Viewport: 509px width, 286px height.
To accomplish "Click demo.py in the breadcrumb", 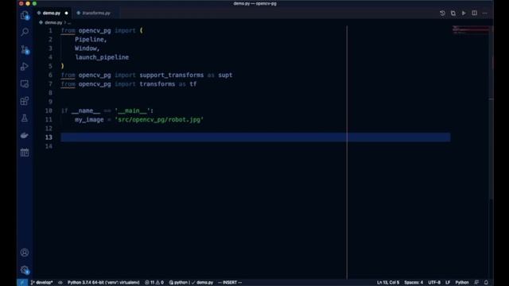I will click(x=53, y=23).
